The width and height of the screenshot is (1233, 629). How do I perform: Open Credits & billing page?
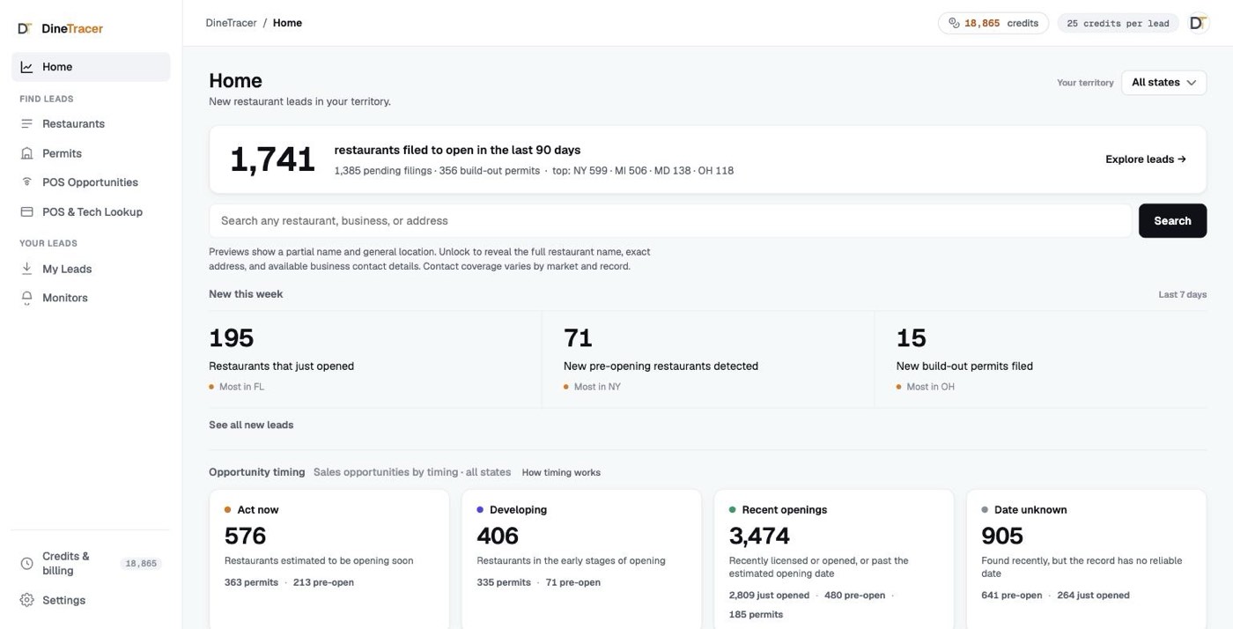[91, 563]
